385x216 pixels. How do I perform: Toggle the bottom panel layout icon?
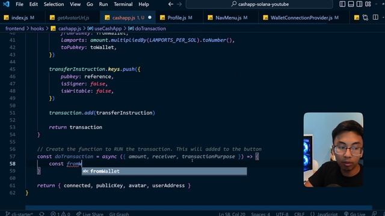click(351, 4)
